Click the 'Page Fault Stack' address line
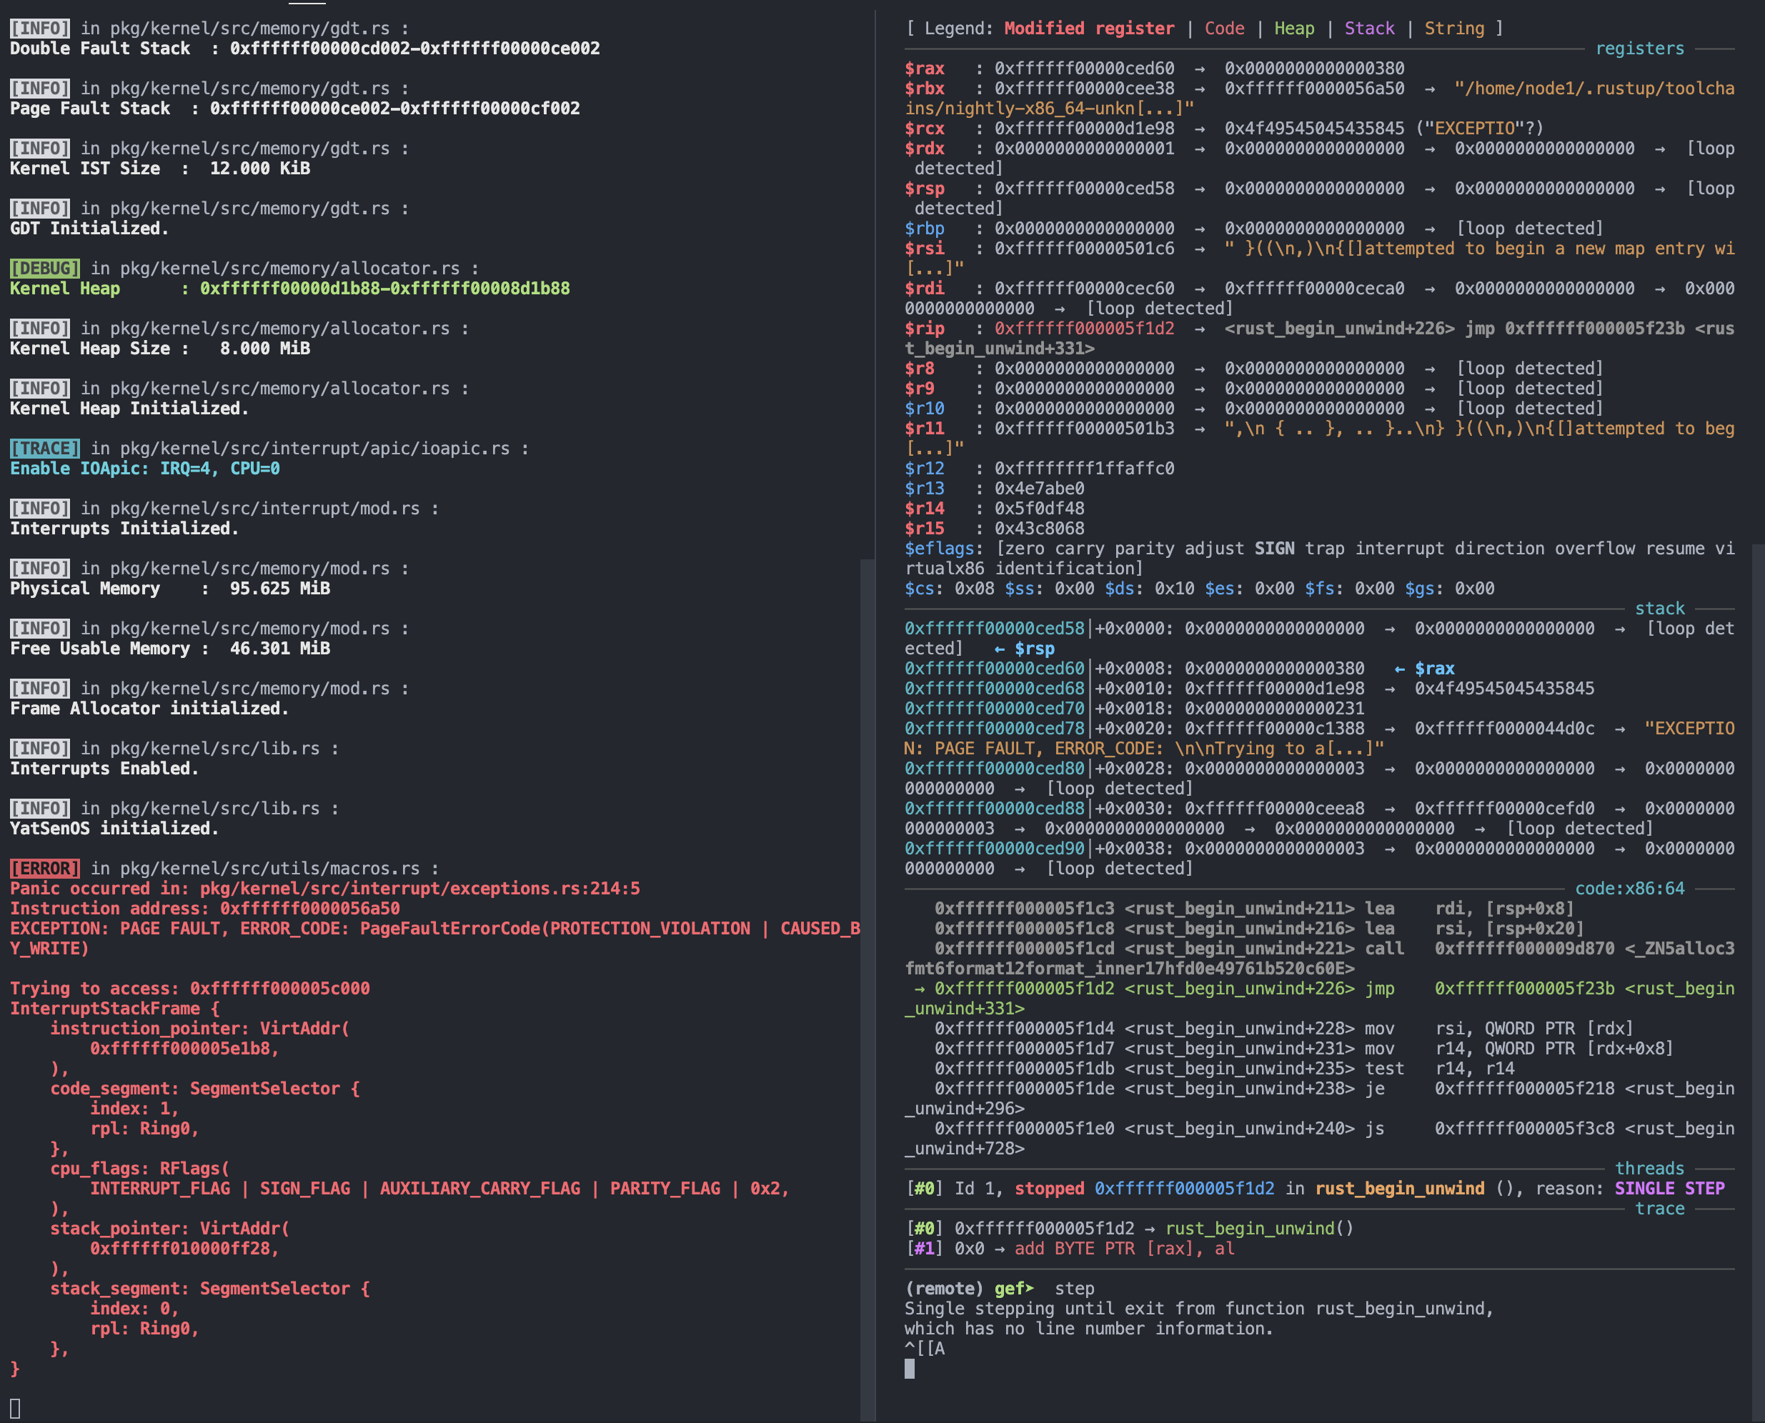Screen dimensions: 1765x1423 point(294,108)
